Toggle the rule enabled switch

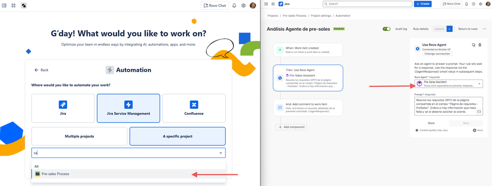386,29
